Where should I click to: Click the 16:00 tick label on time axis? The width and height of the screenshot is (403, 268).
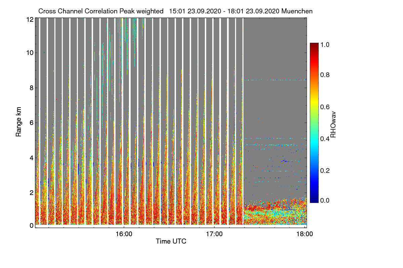point(124,233)
